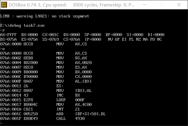Click machine code E2F8
The width and height of the screenshot is (188, 126).
coord(28,100)
